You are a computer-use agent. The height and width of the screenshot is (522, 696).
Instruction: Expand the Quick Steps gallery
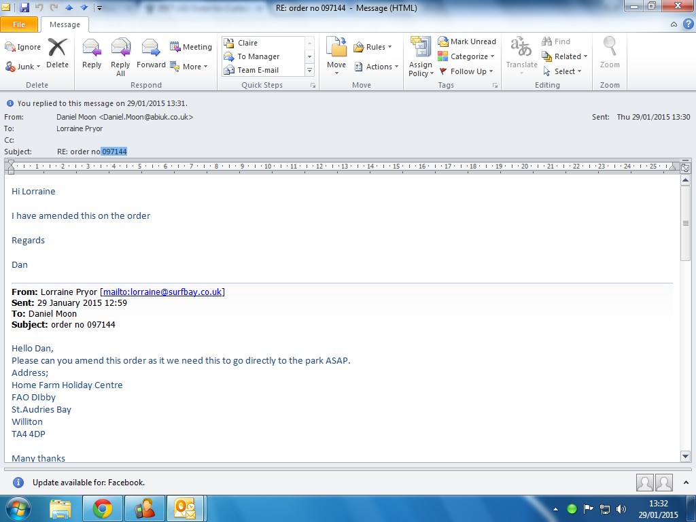309,70
